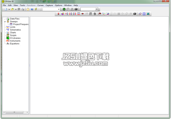Click the Open folder icon

pos(12,9)
